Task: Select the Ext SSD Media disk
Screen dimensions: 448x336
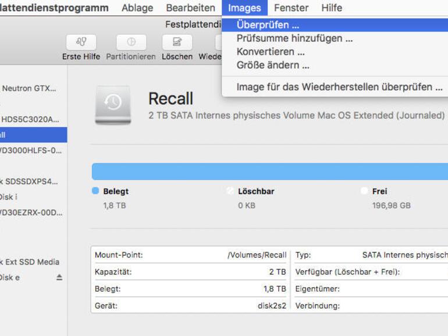Action: (x=33, y=262)
